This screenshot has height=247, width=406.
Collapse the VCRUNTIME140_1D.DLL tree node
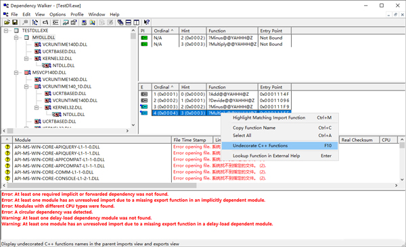pos(26,86)
